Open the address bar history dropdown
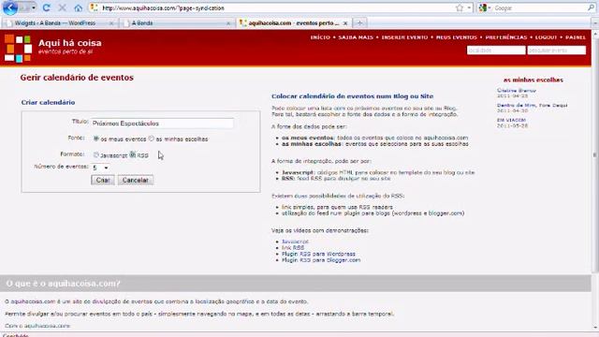 pyautogui.click(x=469, y=8)
